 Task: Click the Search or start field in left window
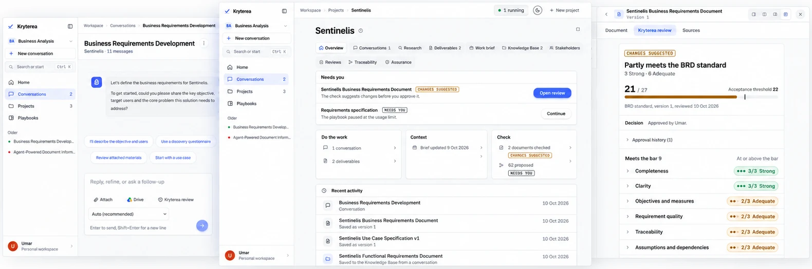[40, 67]
